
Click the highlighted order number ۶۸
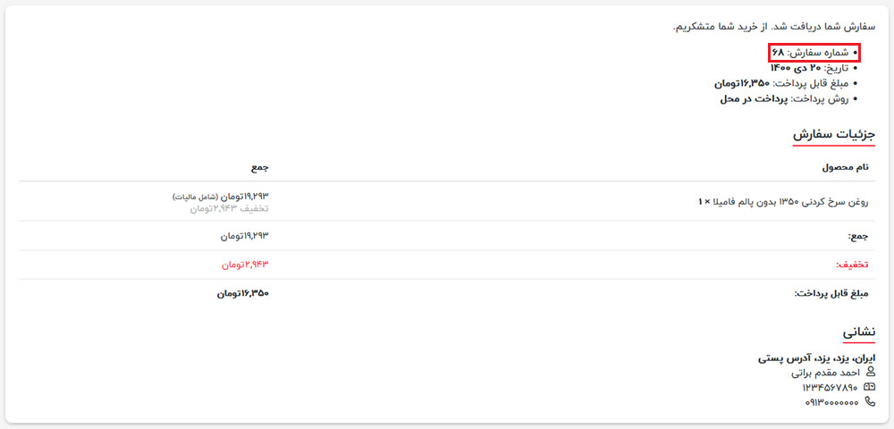click(x=778, y=53)
